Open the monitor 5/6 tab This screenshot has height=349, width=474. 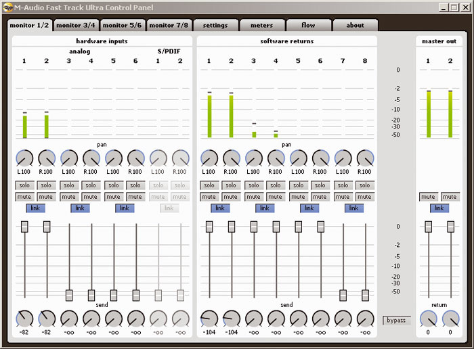click(122, 25)
